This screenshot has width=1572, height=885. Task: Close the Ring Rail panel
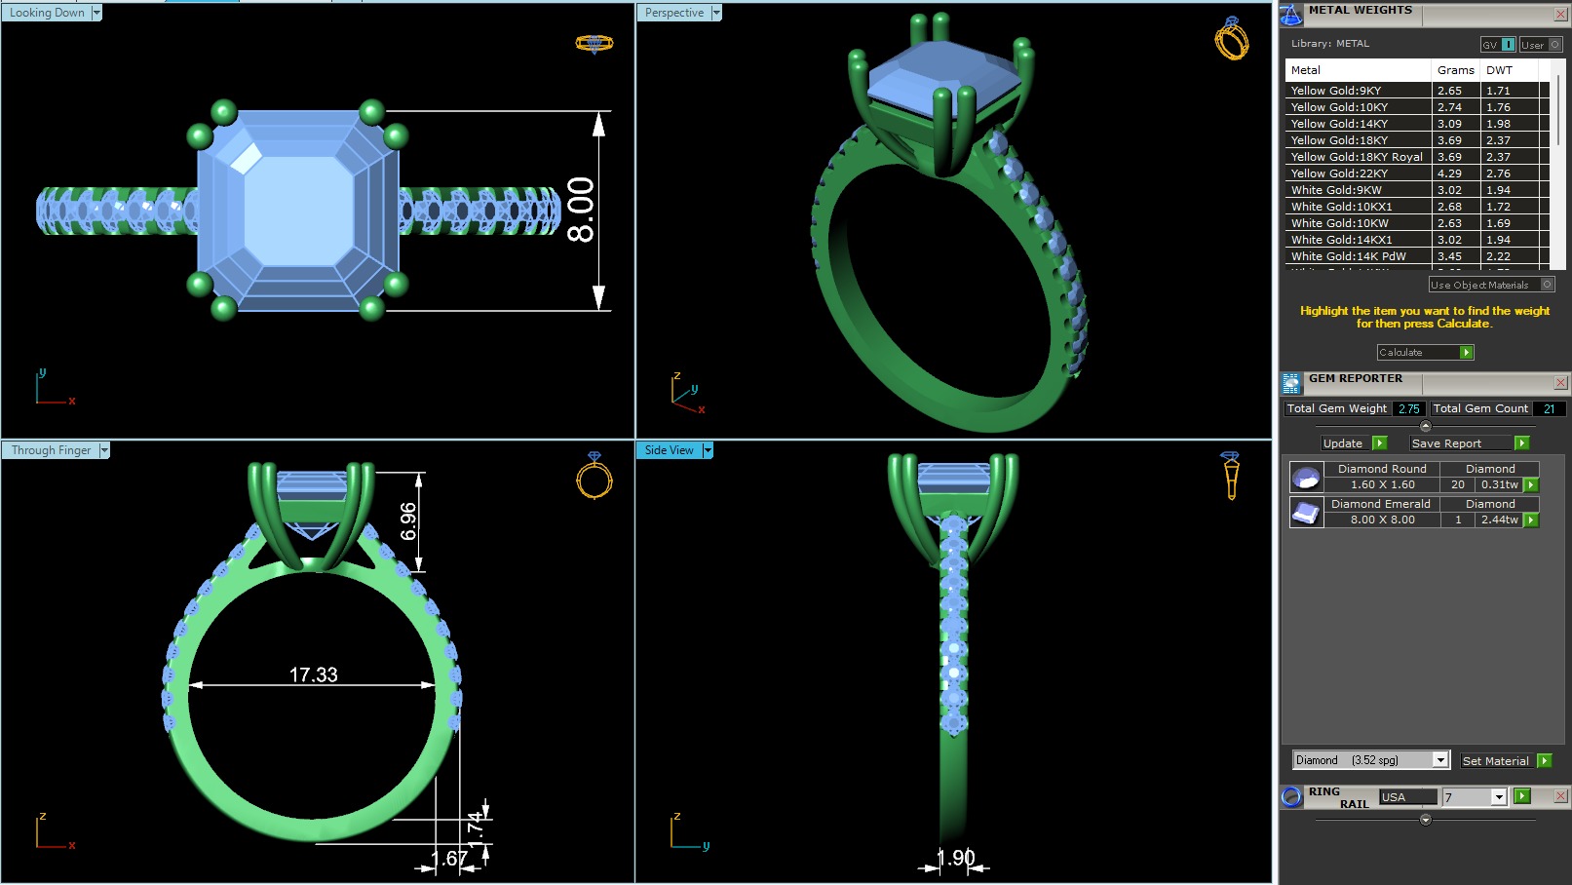[x=1560, y=796]
